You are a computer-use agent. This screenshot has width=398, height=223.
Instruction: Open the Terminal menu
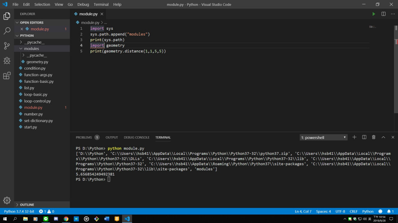(x=101, y=4)
